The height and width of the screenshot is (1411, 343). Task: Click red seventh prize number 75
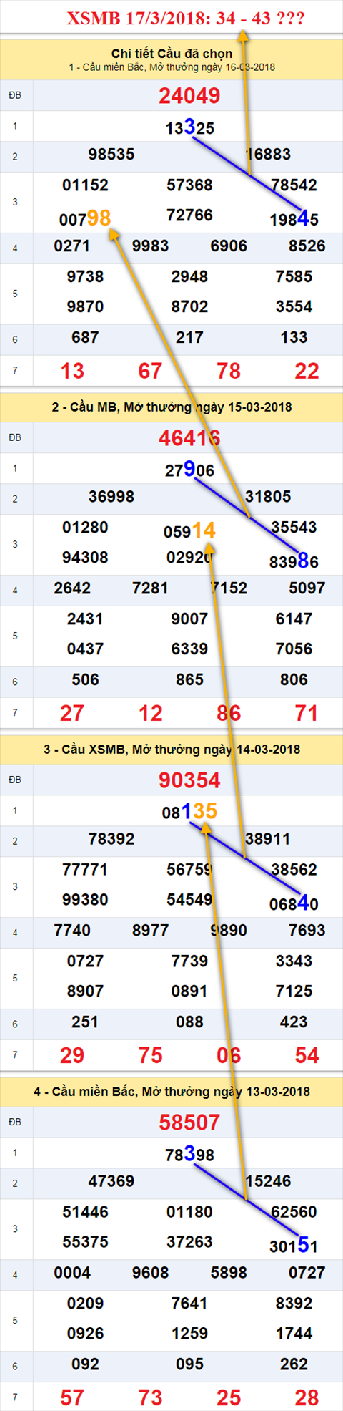point(150,1055)
